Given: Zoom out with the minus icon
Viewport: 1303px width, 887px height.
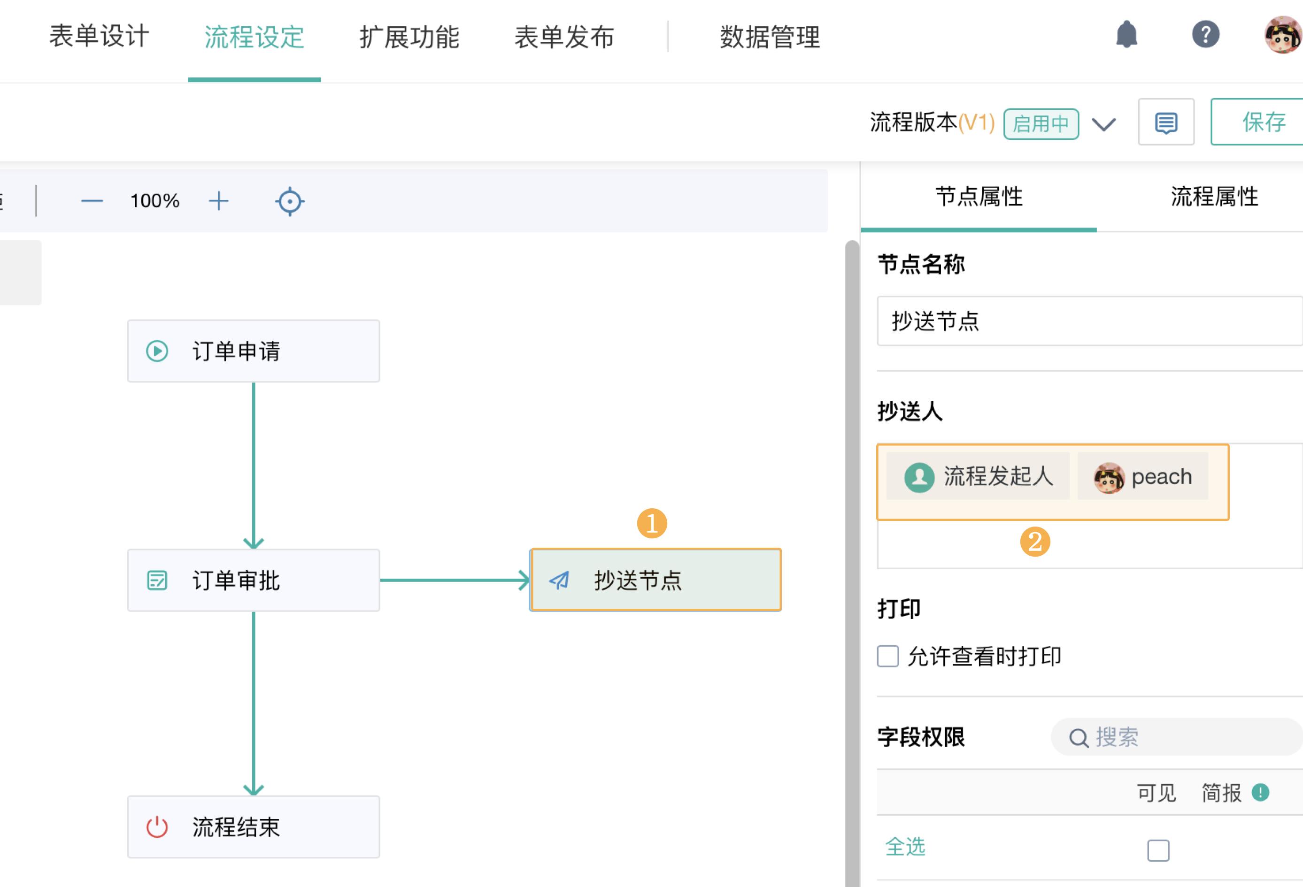Looking at the screenshot, I should [x=93, y=200].
